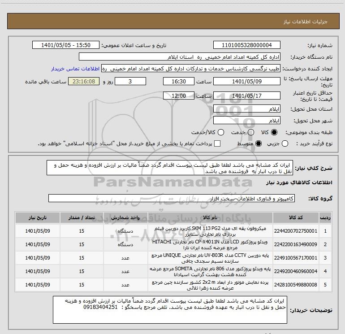Click the response deadline date 1401/05/09 field

pos(246,81)
